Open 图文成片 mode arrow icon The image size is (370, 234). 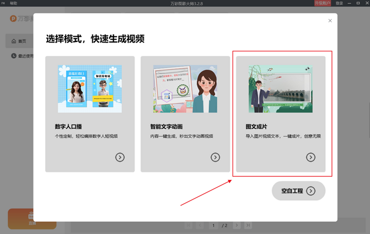310,157
